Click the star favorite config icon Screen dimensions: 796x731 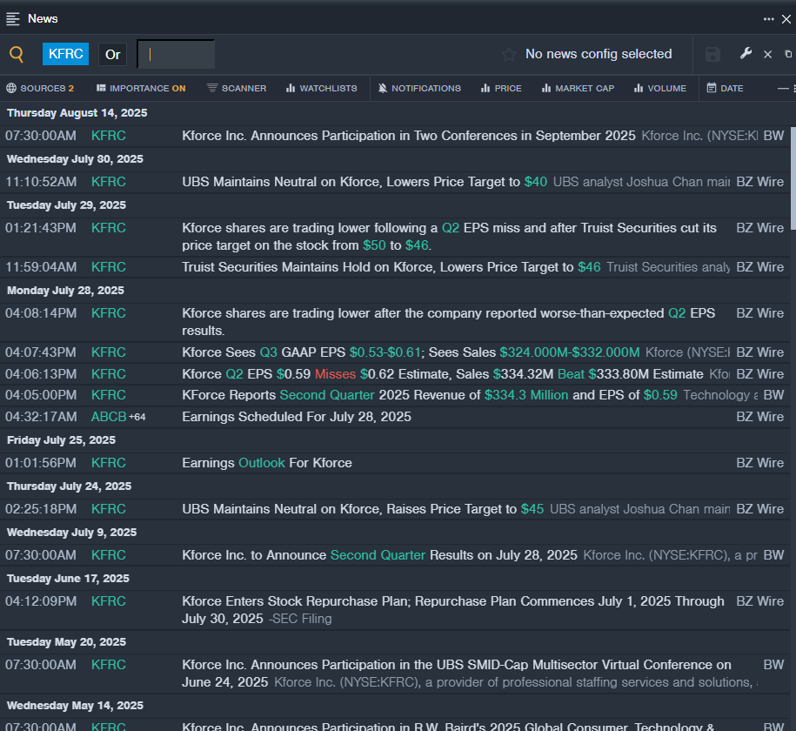coord(509,54)
